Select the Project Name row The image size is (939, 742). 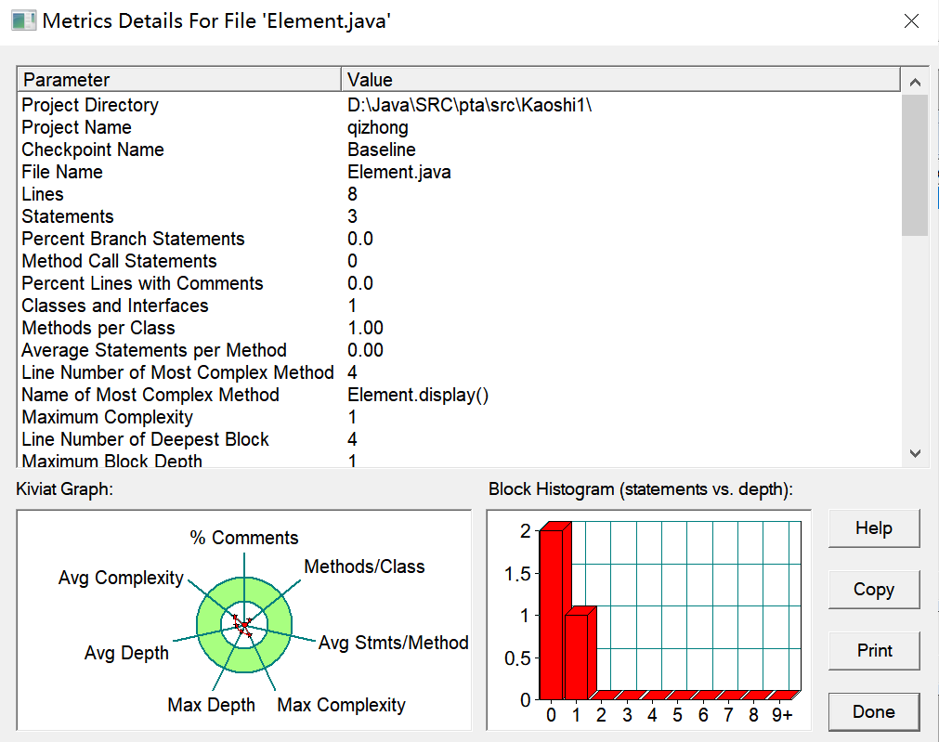[459, 127]
